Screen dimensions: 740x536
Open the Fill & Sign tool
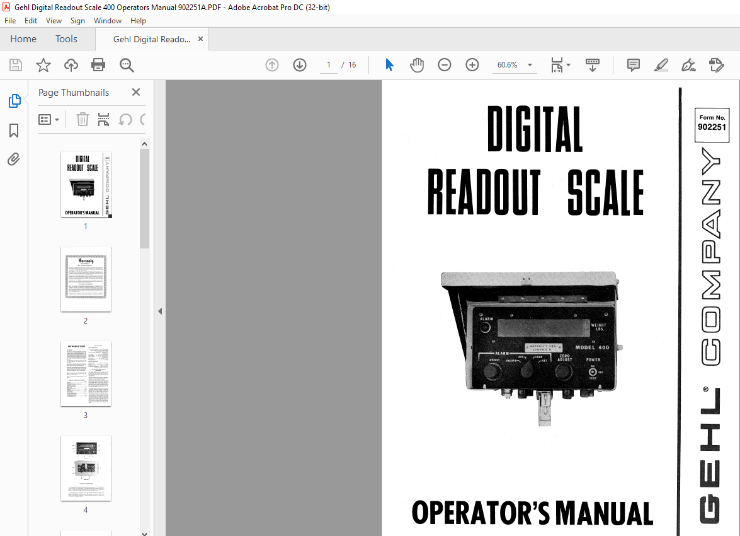click(688, 65)
